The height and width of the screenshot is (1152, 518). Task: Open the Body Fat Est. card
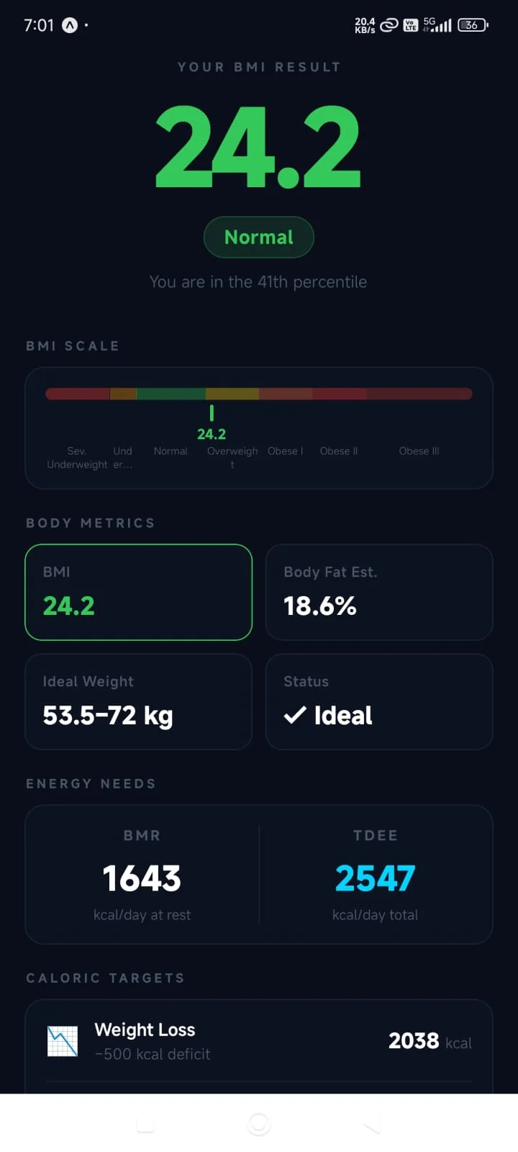tap(379, 592)
